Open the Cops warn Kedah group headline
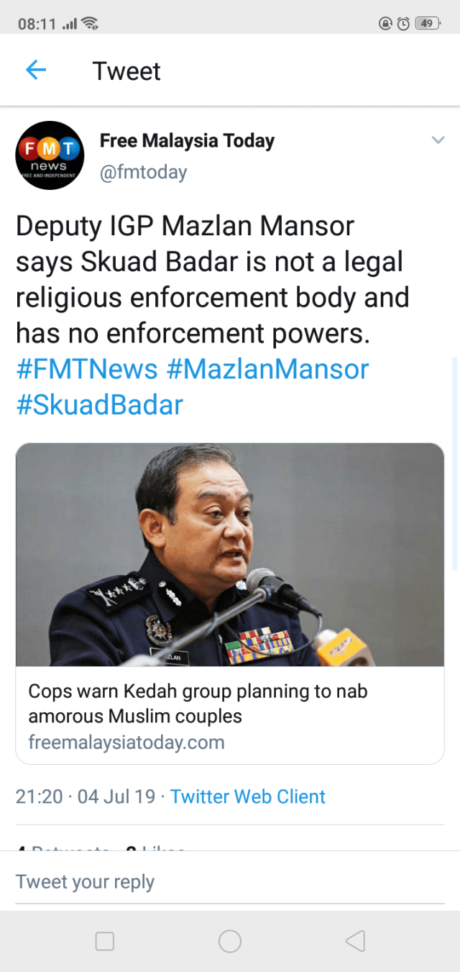The width and height of the screenshot is (460, 972). coord(198,704)
